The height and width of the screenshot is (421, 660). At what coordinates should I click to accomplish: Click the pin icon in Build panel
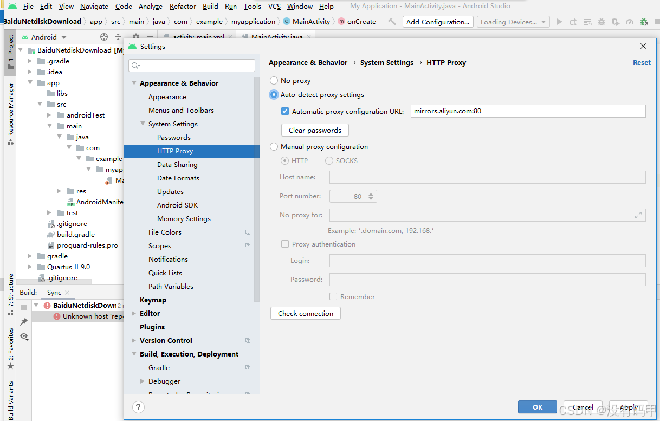[x=24, y=322]
